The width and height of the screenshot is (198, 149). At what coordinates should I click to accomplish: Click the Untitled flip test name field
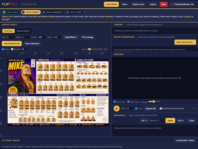click(61, 4)
